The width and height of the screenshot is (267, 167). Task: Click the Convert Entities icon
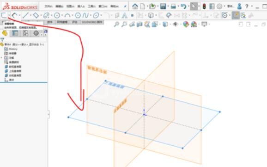(151, 16)
